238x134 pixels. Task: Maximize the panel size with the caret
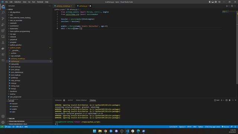pyautogui.click(x=233, y=100)
